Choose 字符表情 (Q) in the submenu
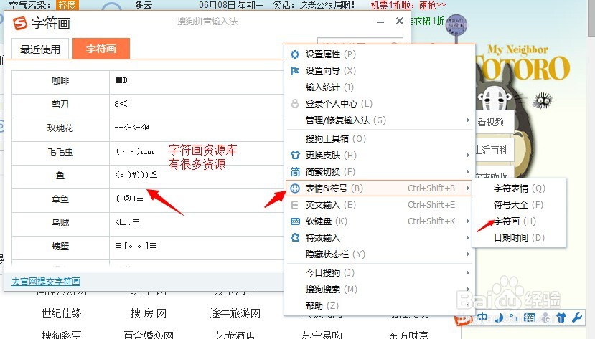 pyautogui.click(x=519, y=188)
